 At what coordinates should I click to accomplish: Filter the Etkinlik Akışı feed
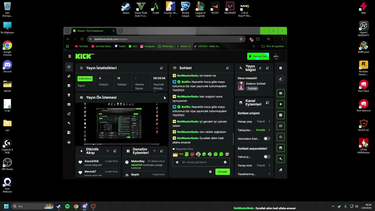pyautogui.click(x=108, y=151)
